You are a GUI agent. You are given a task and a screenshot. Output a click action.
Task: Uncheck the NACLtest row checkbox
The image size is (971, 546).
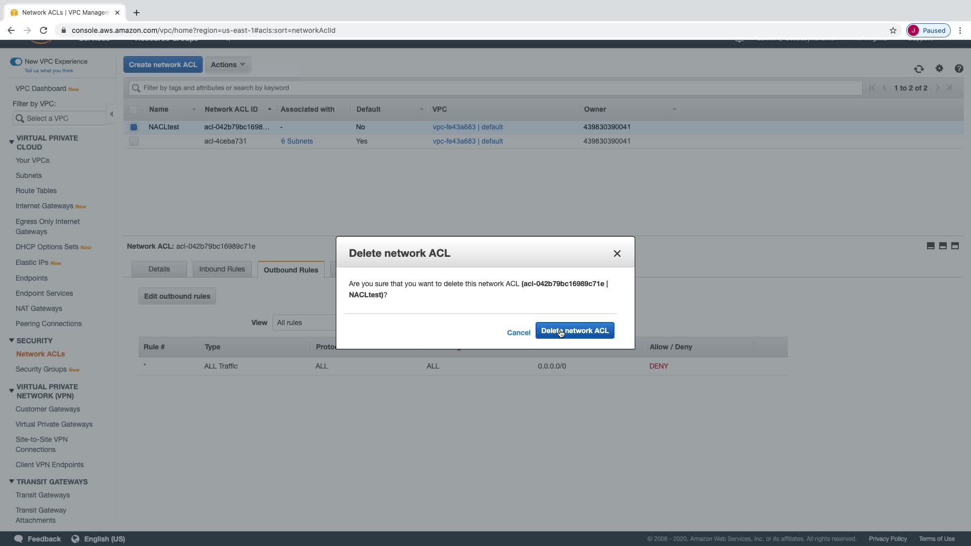[x=134, y=127]
